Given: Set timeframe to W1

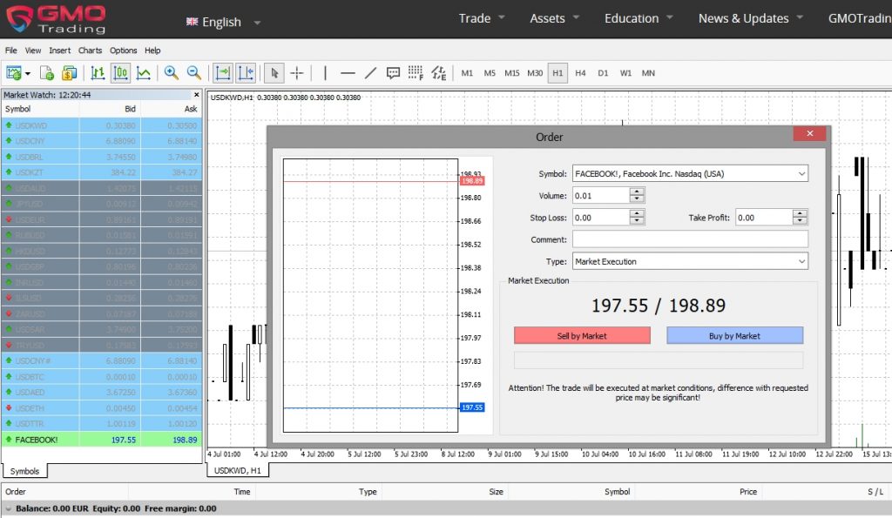Looking at the screenshot, I should (625, 73).
